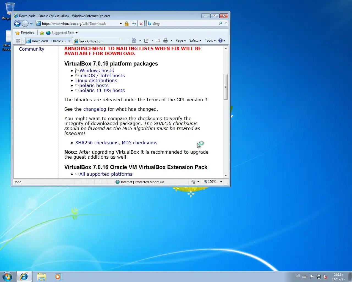
Task: Click the Read Mail envelope icon
Action: click(x=158, y=40)
